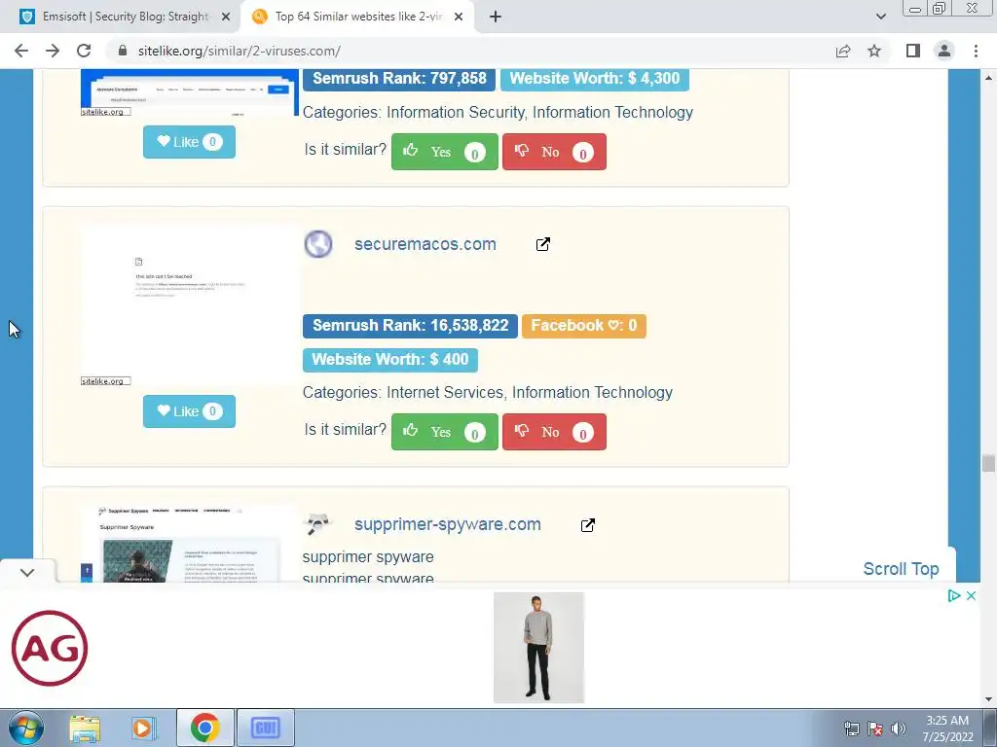Open Windows Media Player taskbar icon

click(143, 728)
